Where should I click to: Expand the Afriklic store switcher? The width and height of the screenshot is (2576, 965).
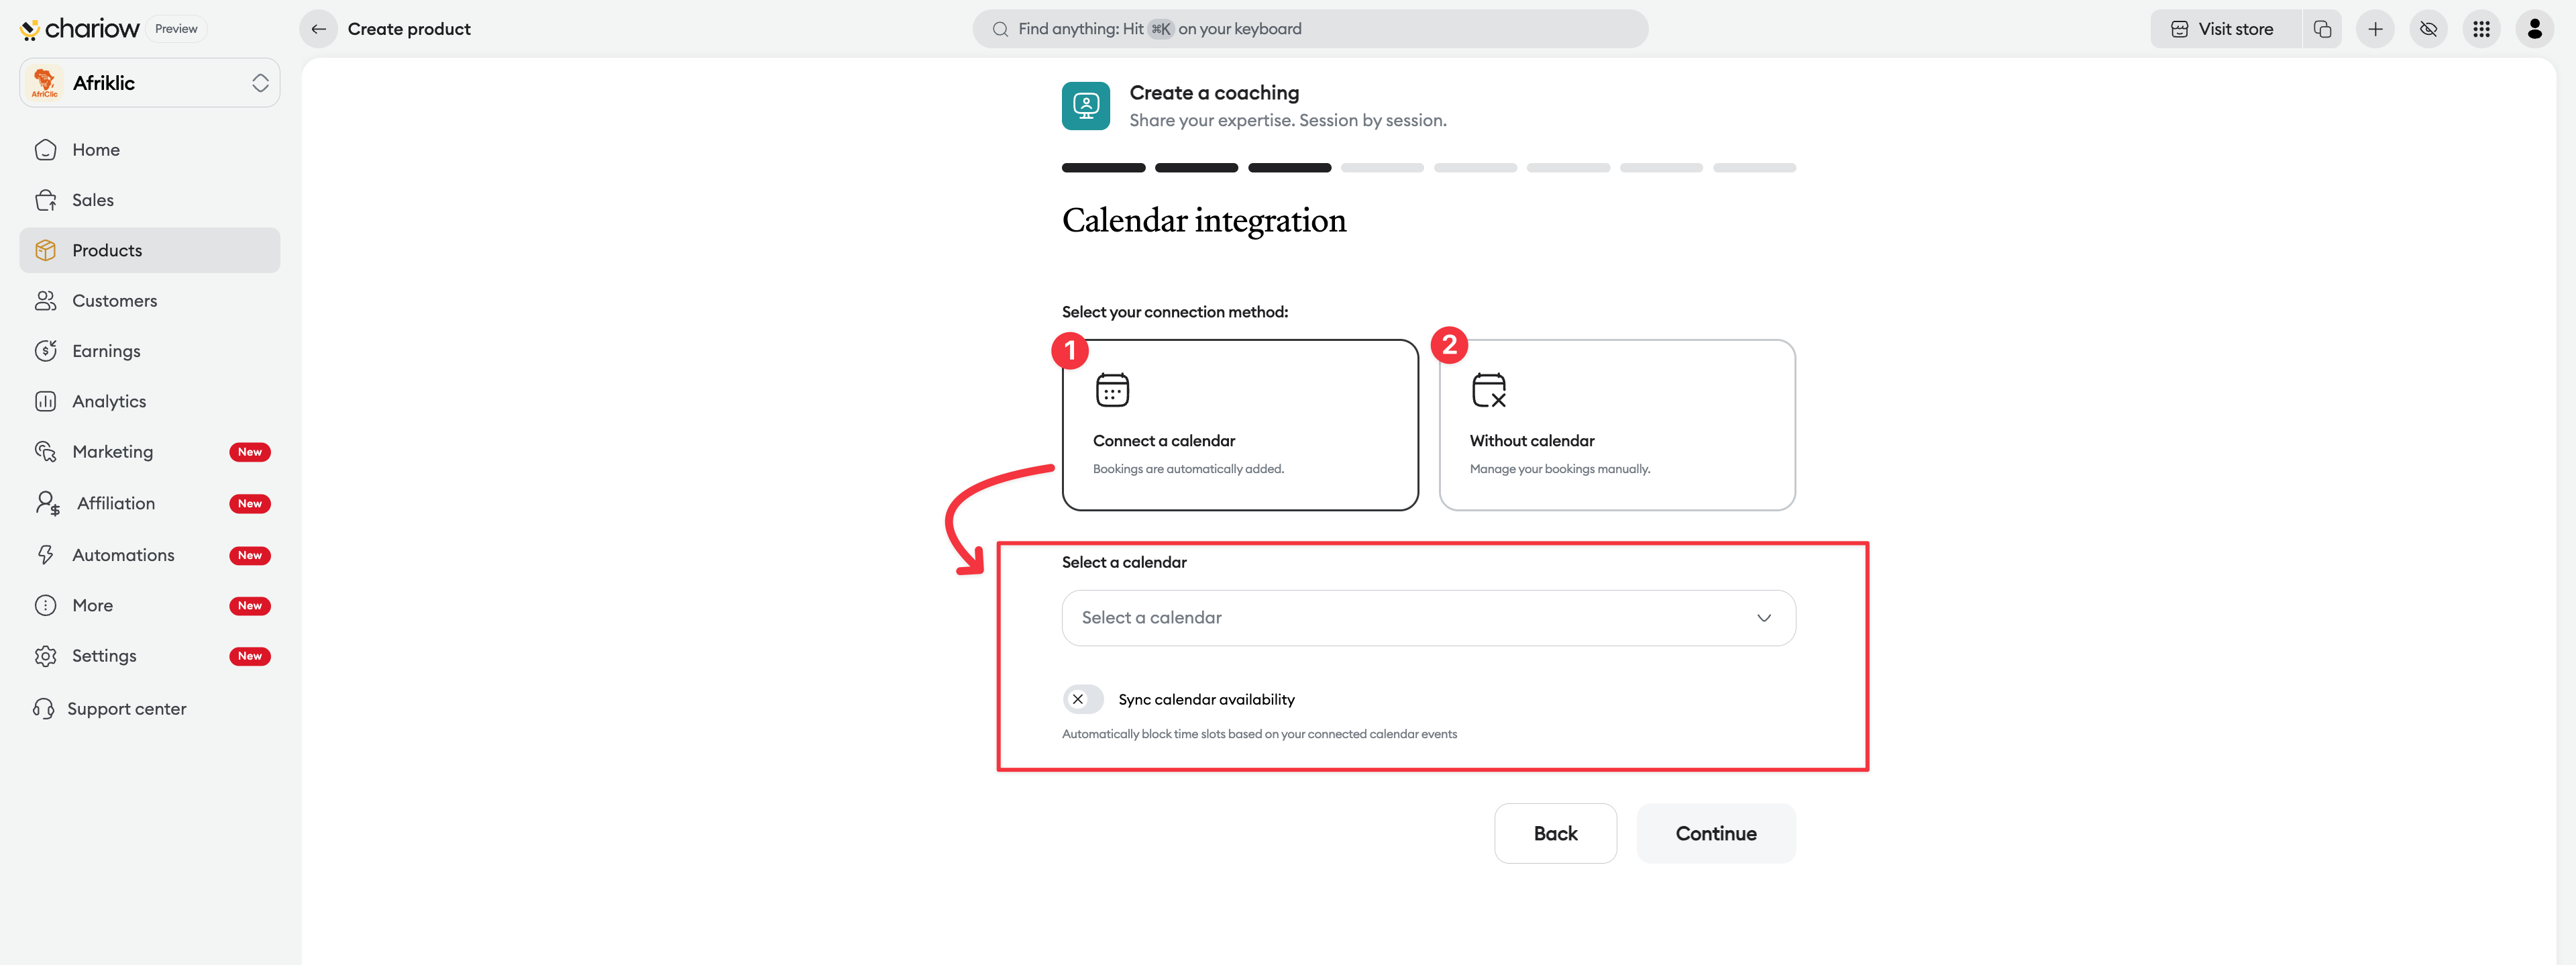[x=150, y=83]
